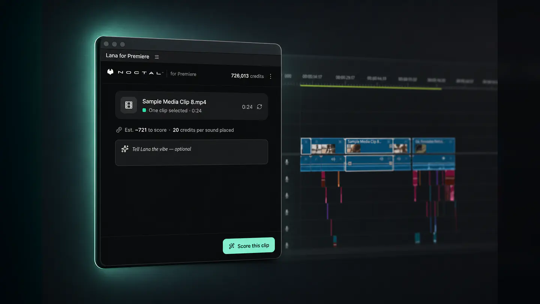Select the Lana for Premiere panel tab

click(127, 56)
